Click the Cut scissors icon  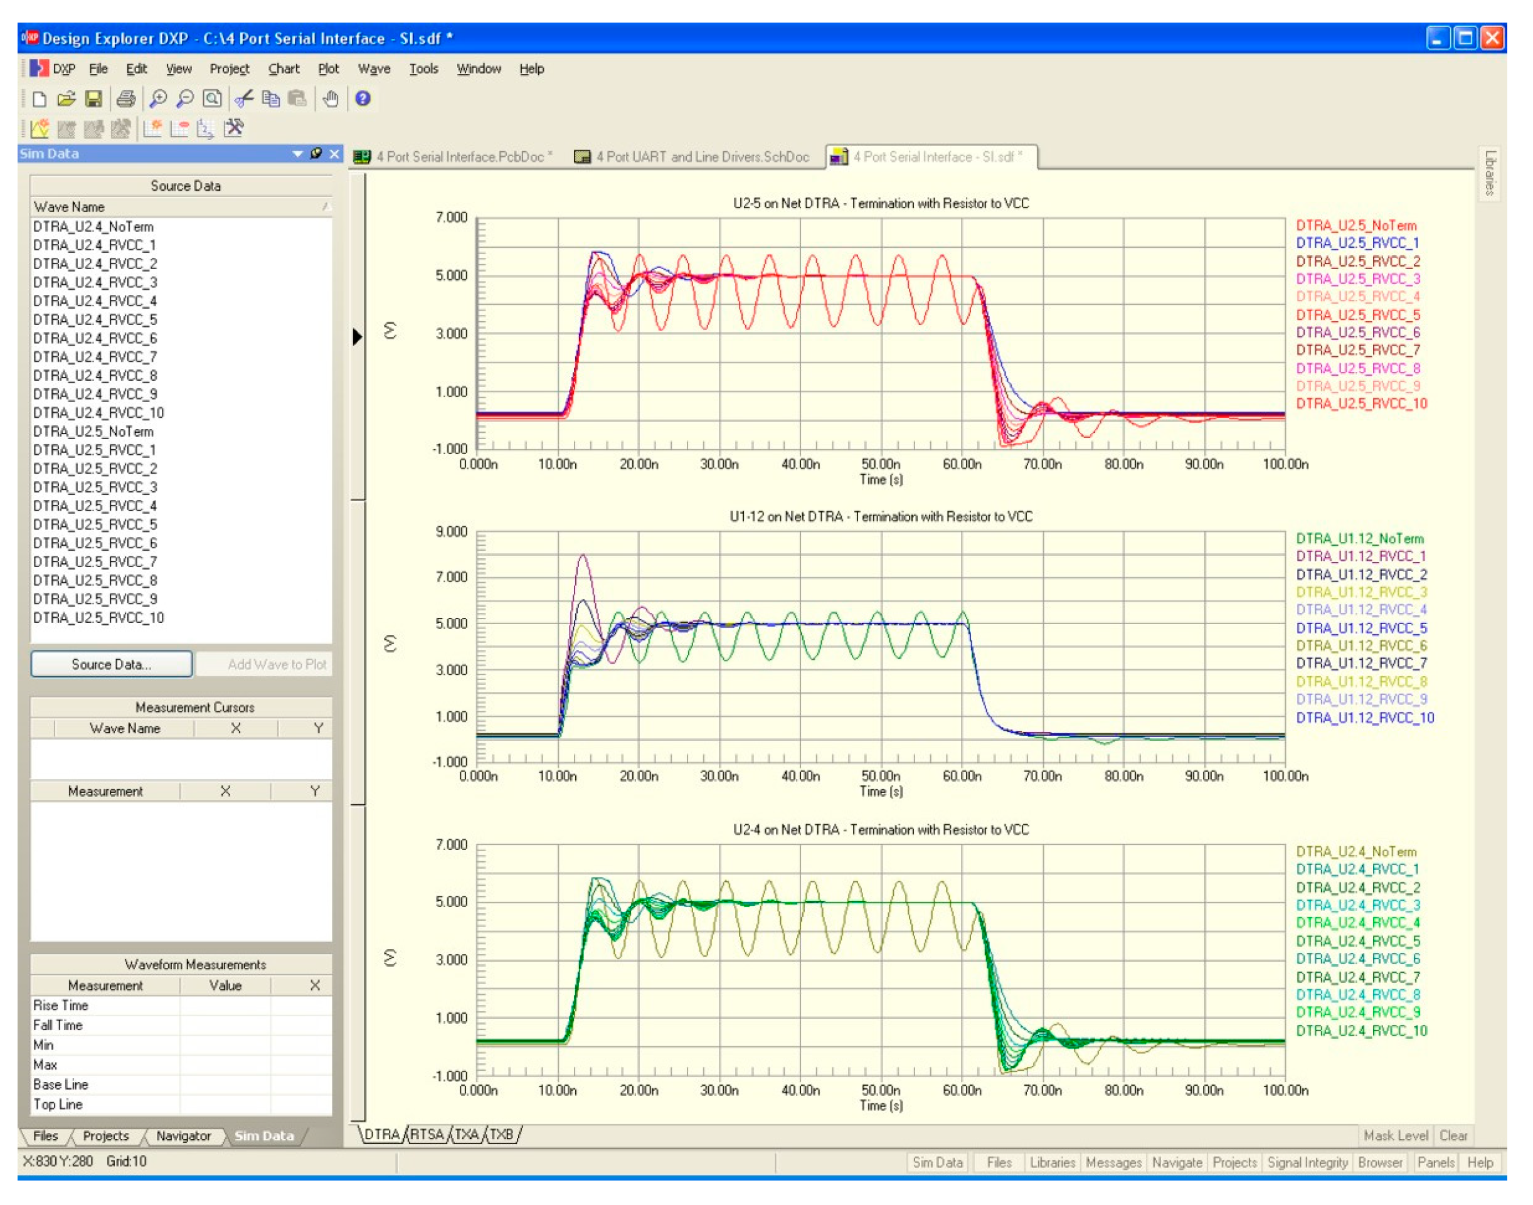(244, 98)
